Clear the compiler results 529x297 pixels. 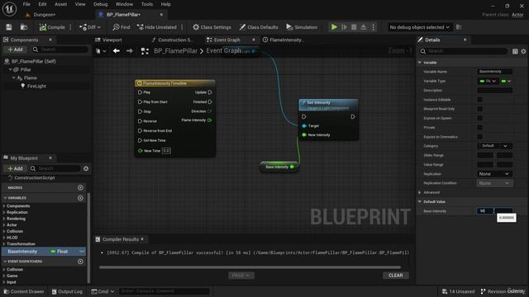(x=396, y=276)
